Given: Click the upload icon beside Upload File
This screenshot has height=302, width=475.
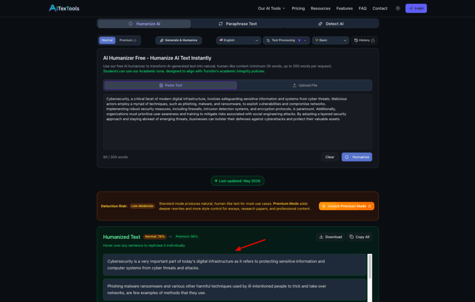Looking at the screenshot, I should click(294, 85).
